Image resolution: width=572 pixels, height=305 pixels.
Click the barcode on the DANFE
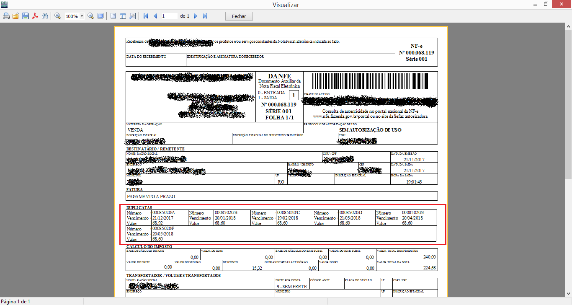coord(370,82)
